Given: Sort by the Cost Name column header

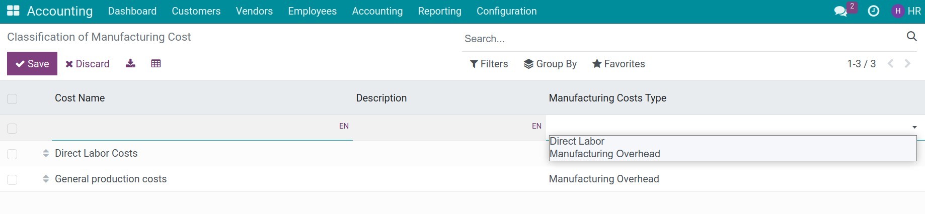Looking at the screenshot, I should point(80,98).
